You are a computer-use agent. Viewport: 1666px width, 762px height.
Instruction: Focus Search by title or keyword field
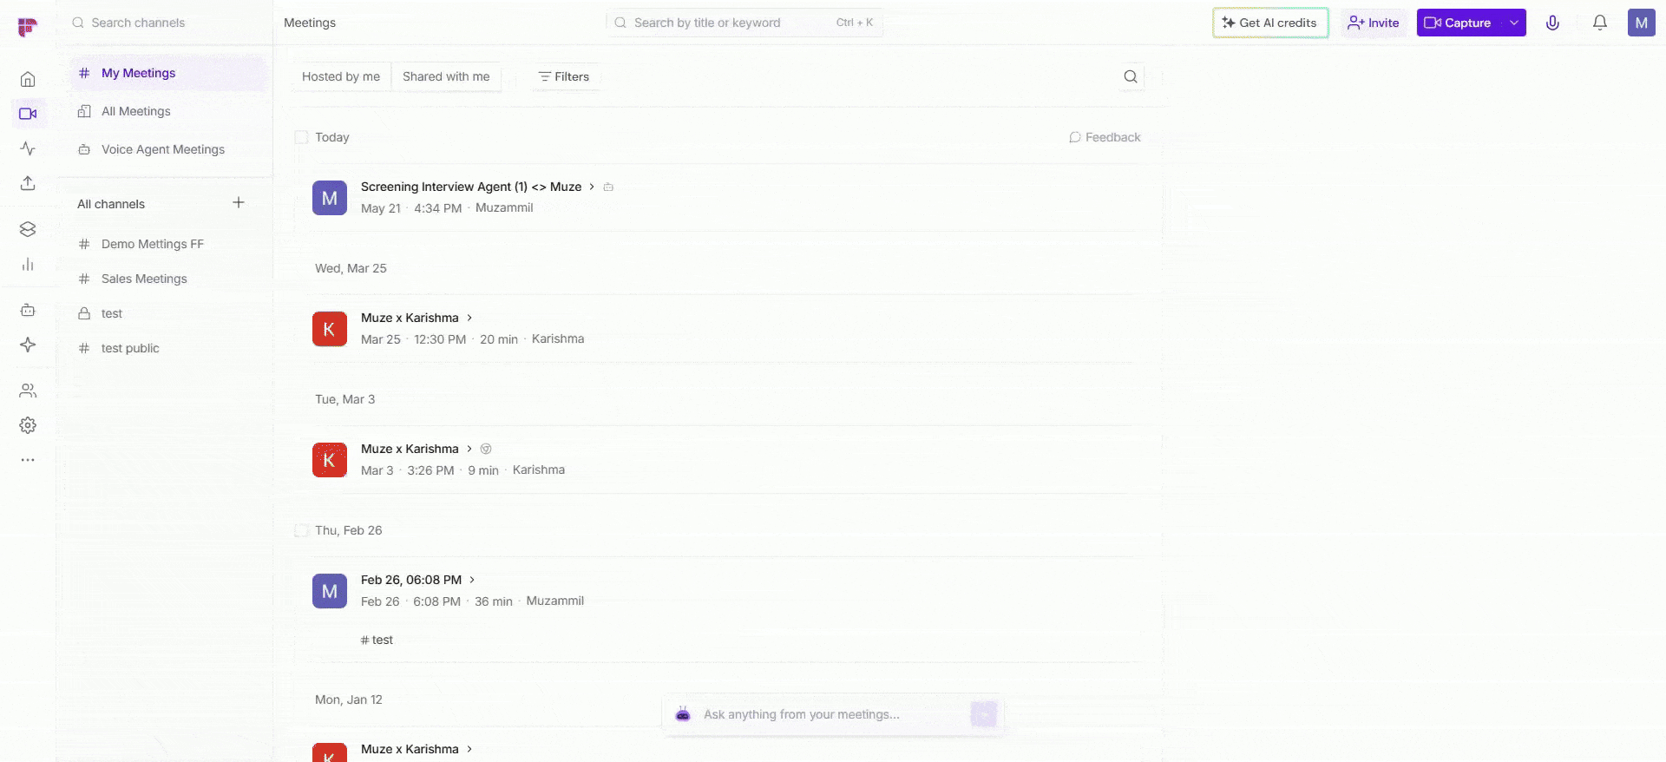pos(744,23)
